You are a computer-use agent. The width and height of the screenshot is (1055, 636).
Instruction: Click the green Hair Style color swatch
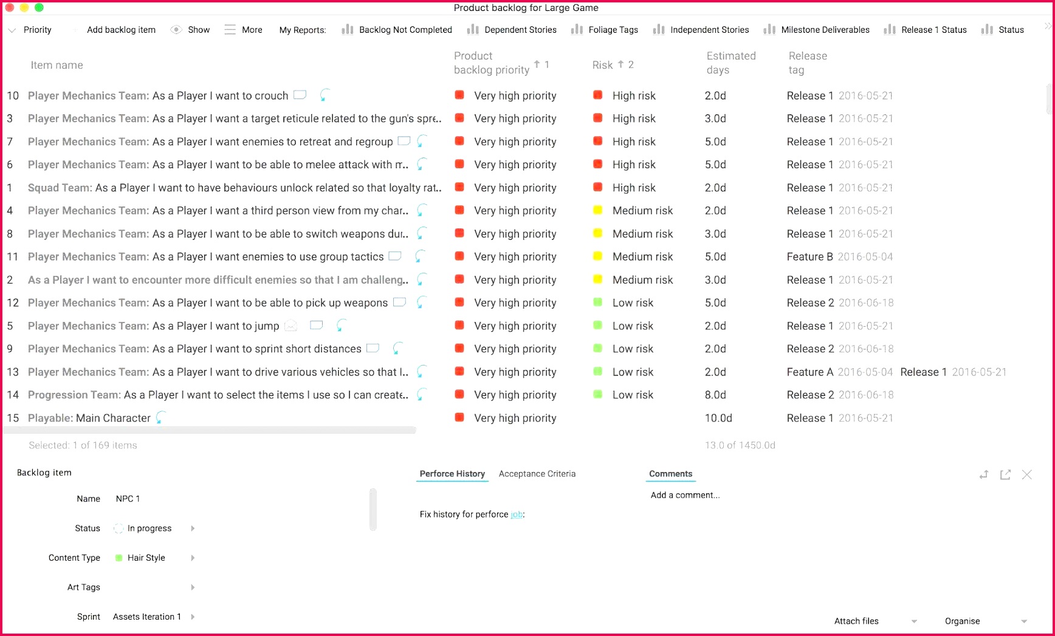point(117,558)
